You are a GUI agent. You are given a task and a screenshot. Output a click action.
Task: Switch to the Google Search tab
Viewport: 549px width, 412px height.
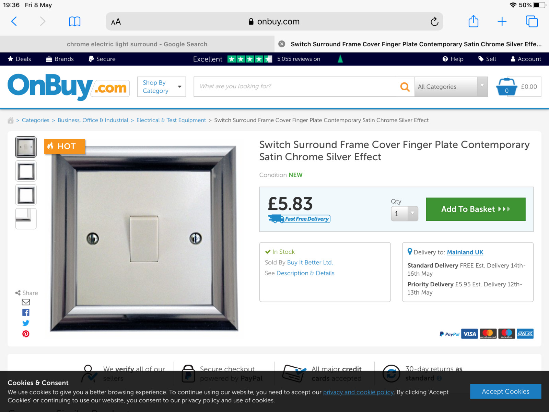coord(137,44)
